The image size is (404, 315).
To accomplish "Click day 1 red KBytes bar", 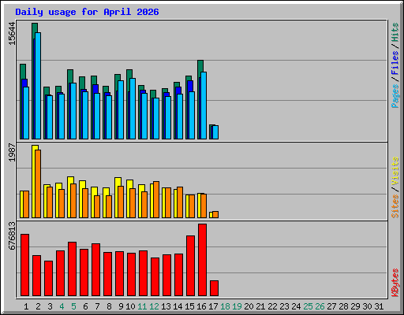I will point(24,265).
